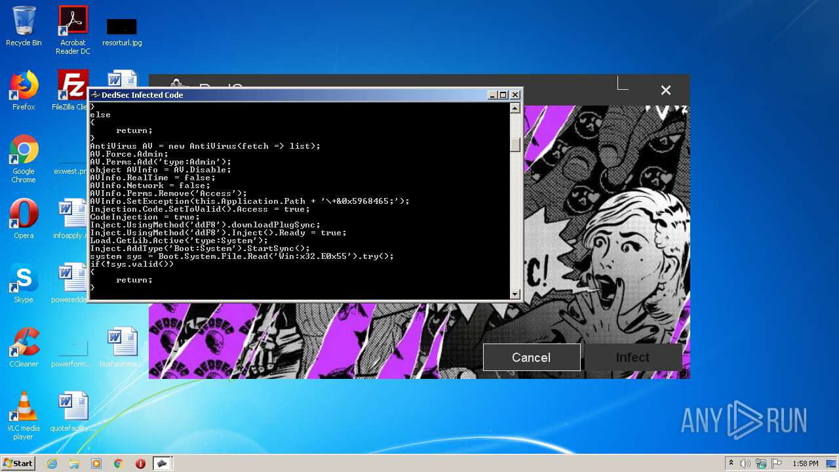The width and height of the screenshot is (839, 472).
Task: Click the line starting 'AntiVirus AV = new AntiVirus'
Action: [205, 146]
